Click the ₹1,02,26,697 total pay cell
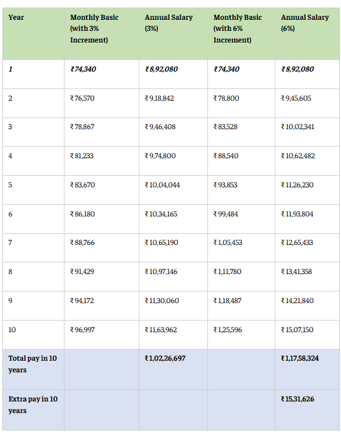 (165, 358)
